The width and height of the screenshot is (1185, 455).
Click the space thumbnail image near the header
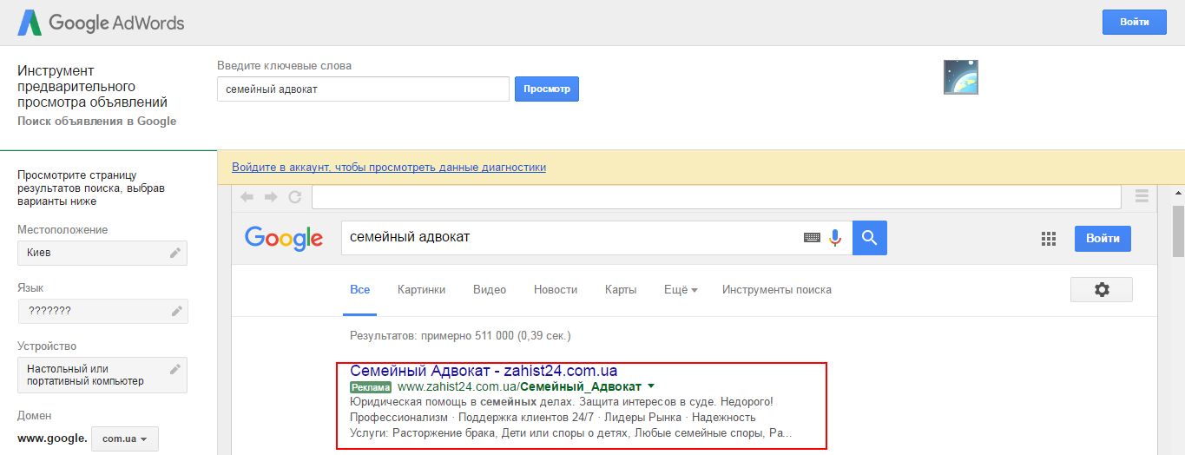(961, 77)
